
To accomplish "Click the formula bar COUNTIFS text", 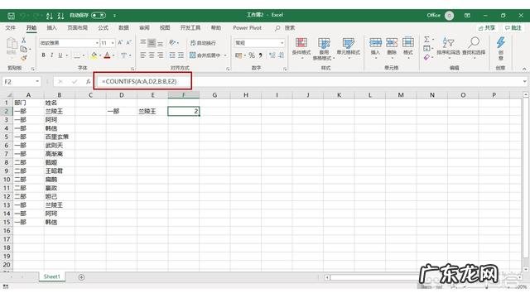I will (139, 81).
